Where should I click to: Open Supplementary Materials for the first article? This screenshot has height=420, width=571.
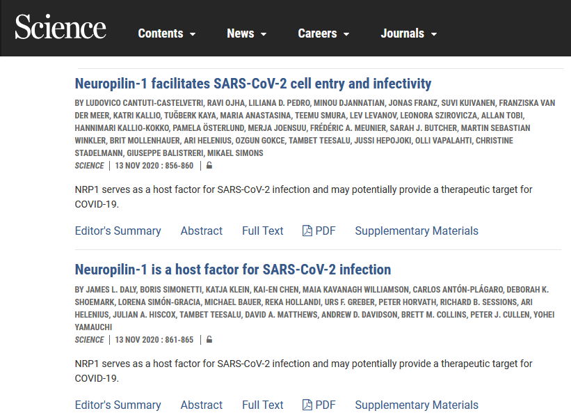coord(417,231)
